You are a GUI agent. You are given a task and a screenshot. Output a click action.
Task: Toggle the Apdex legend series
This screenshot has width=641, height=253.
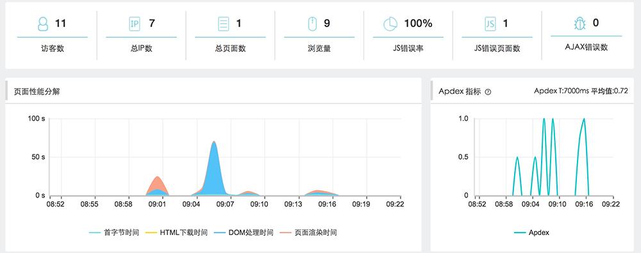[x=531, y=233]
